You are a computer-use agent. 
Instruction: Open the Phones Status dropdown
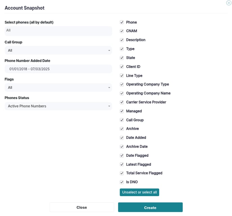(58, 106)
